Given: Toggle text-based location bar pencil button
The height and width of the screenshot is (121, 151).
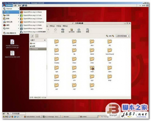Looking at the screenshot, I should click(32, 36).
